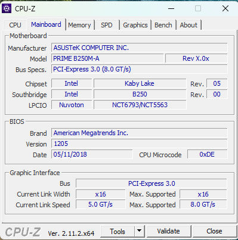Select the PCI-Express 3.0 (8.0 GT/s) bus specs

coord(140,69)
